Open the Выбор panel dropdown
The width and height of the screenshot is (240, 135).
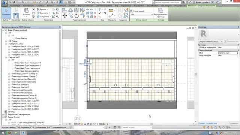click(6, 20)
